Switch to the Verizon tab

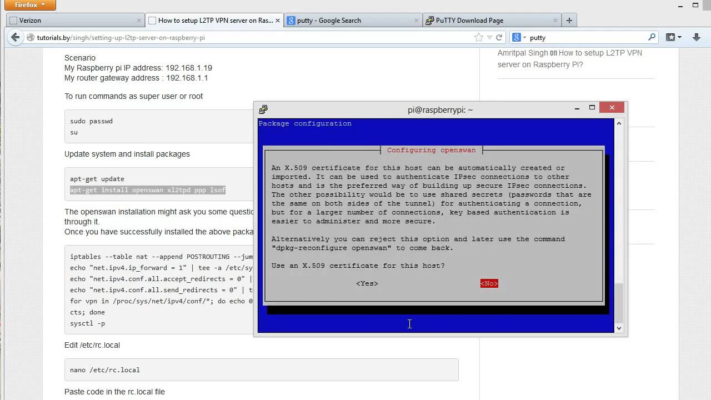[x=76, y=21]
